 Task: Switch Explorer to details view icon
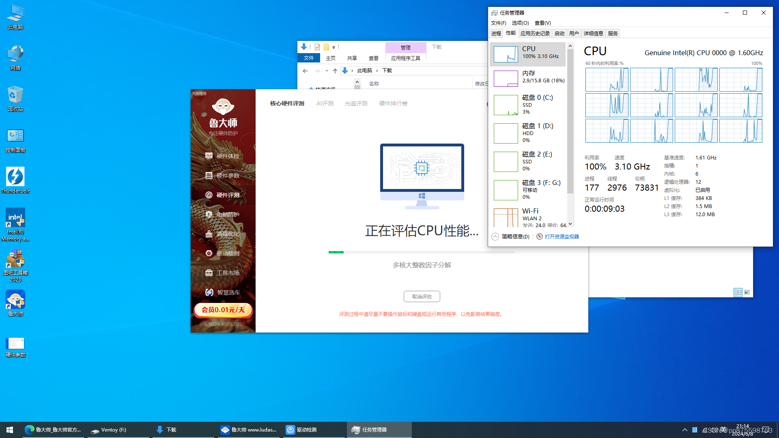(738, 292)
